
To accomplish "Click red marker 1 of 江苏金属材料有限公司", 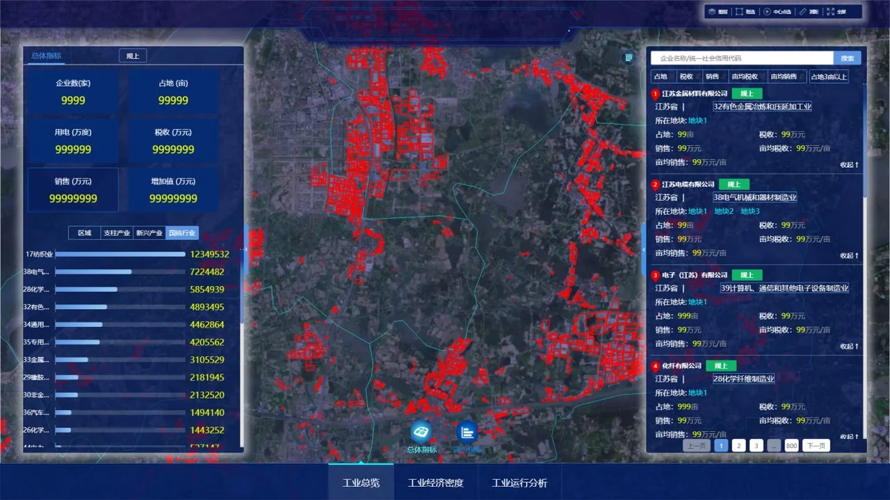I will point(655,94).
